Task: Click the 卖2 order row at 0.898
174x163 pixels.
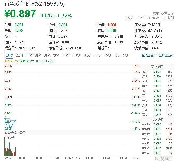Action: point(157,86)
